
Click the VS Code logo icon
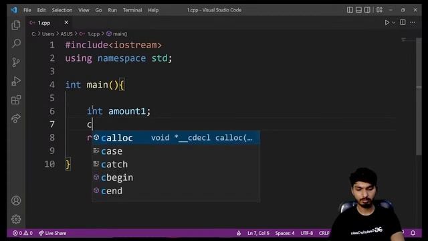14,10
